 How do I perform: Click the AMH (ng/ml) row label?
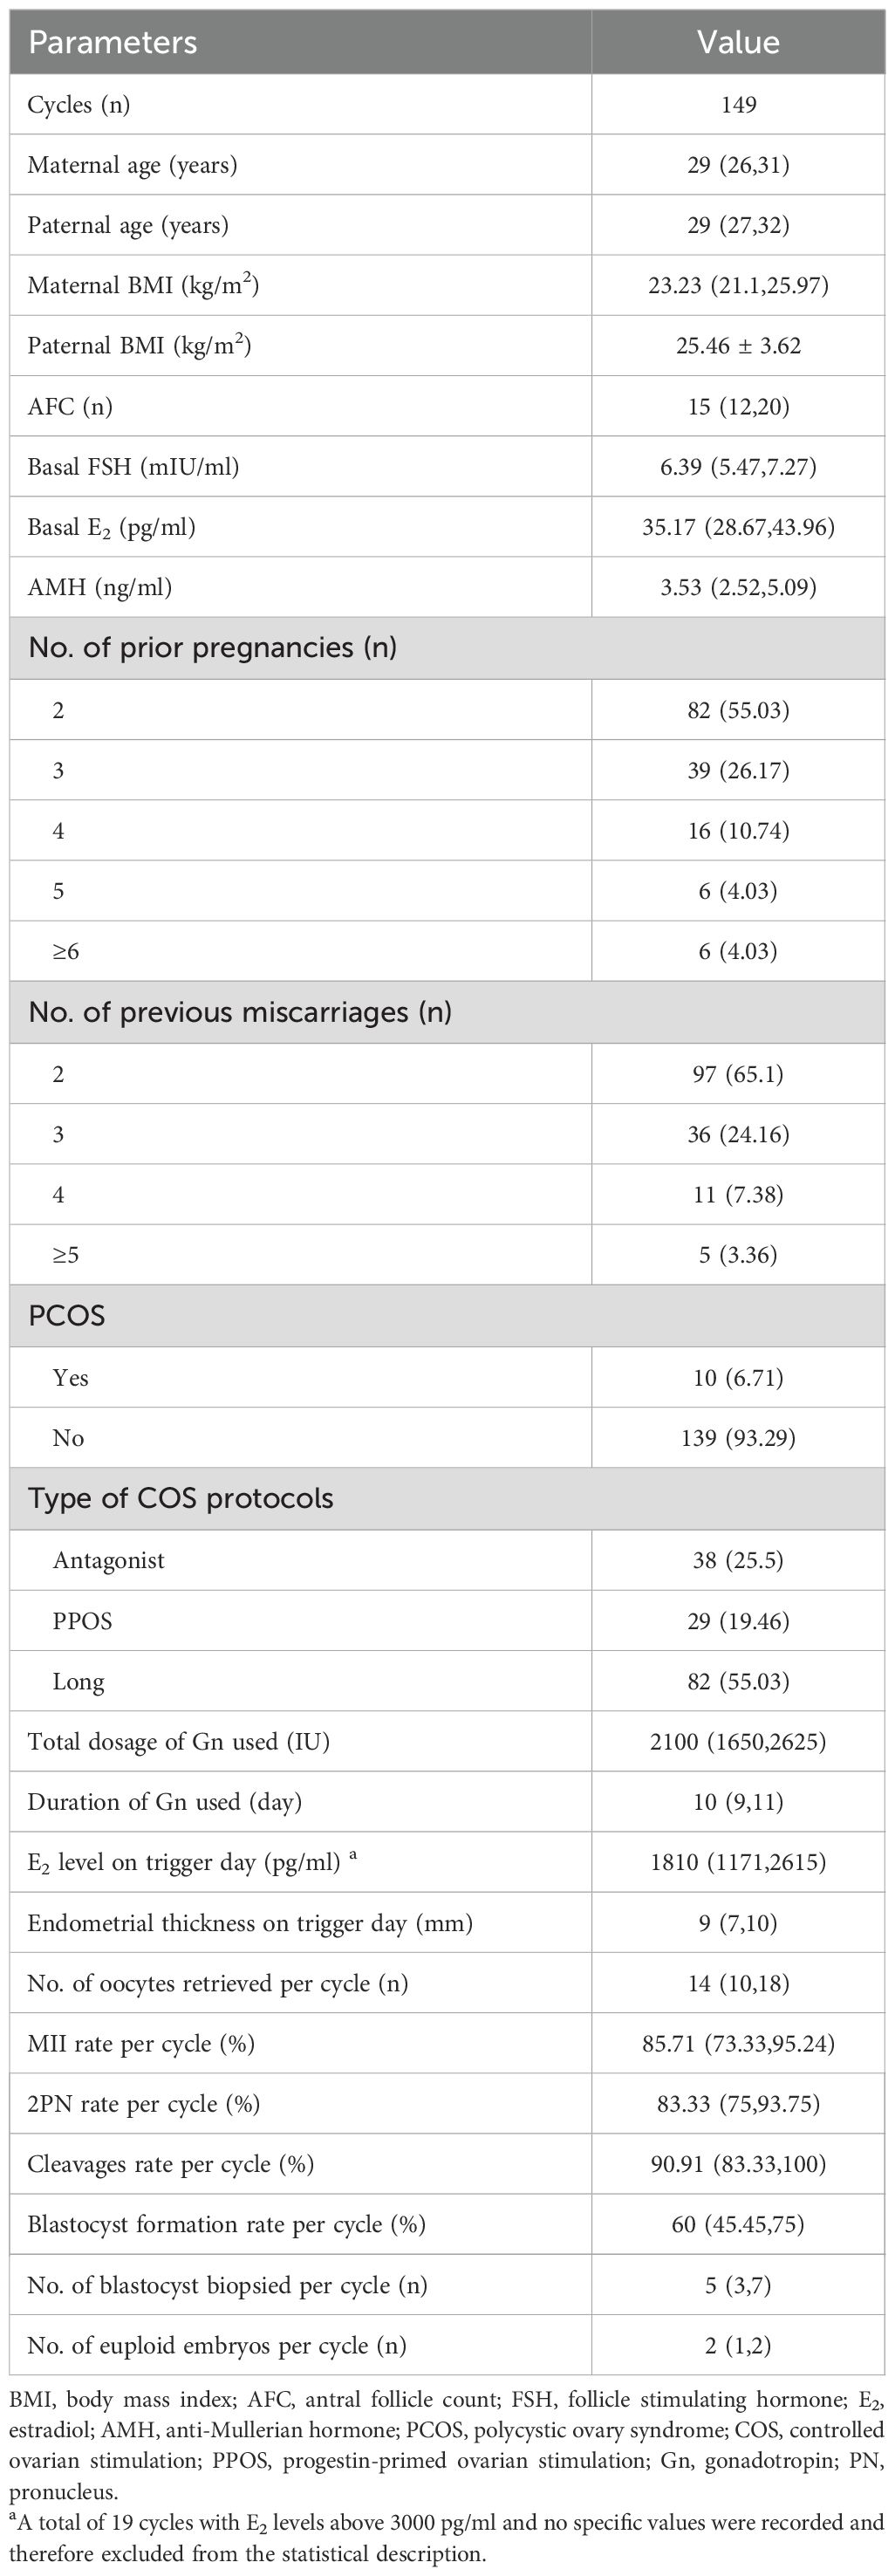click(100, 587)
